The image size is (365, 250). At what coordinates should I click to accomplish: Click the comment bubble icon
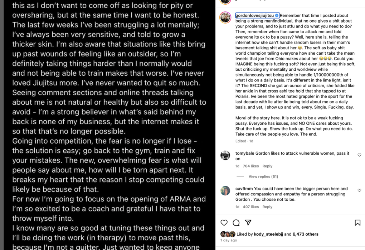pyautogui.click(x=236, y=223)
